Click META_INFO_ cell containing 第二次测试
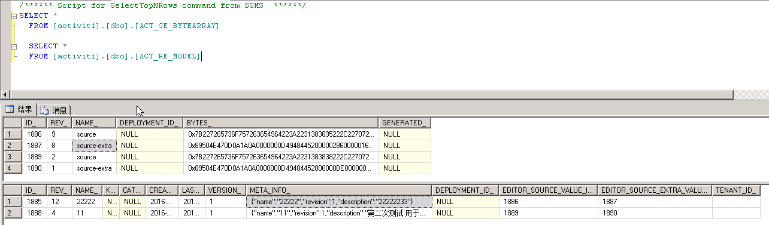The height and width of the screenshot is (225, 769). click(x=338, y=213)
